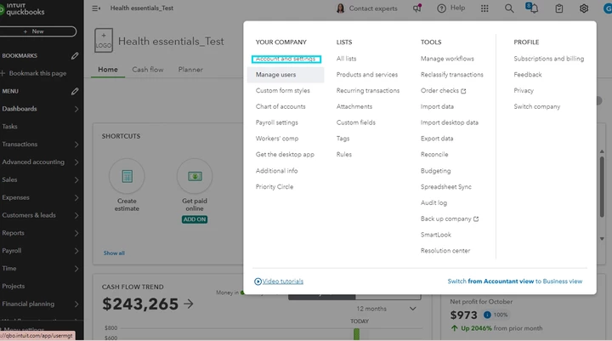Open Reconcile tool

tap(434, 155)
